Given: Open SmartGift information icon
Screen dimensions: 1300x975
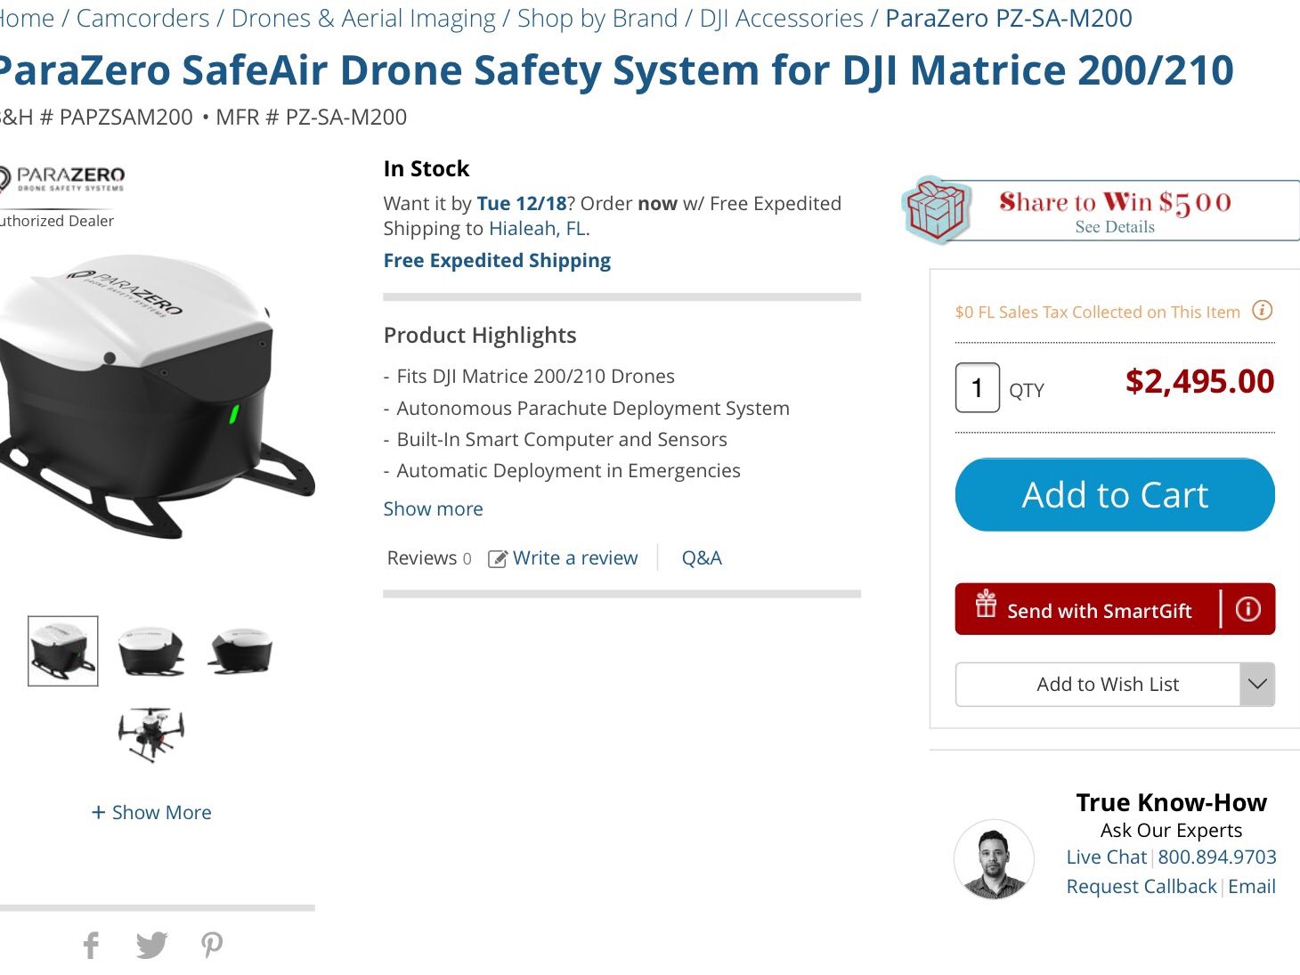Looking at the screenshot, I should [1248, 609].
